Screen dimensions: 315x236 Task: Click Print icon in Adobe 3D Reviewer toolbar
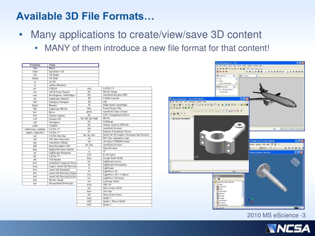193,105
